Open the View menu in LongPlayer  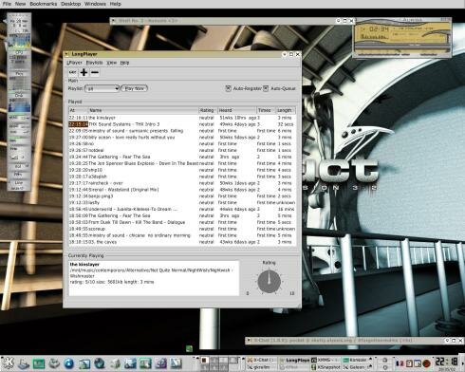point(111,63)
